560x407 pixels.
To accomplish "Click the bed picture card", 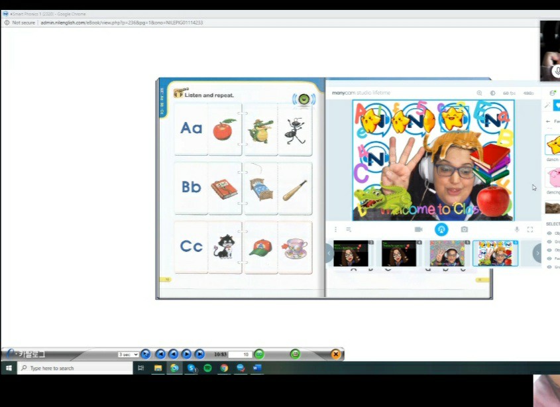I will 260,188.
